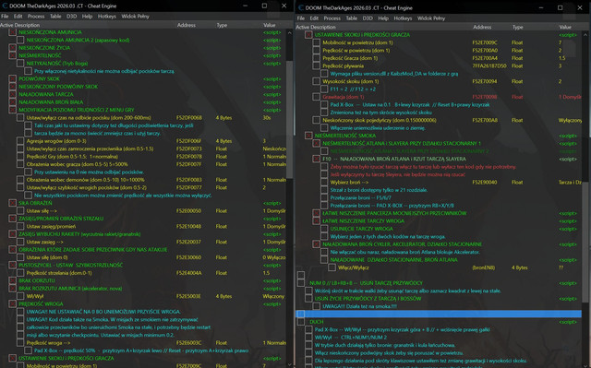Open Help menu in the left window
This screenshot has height=368, width=591.
[87, 17]
